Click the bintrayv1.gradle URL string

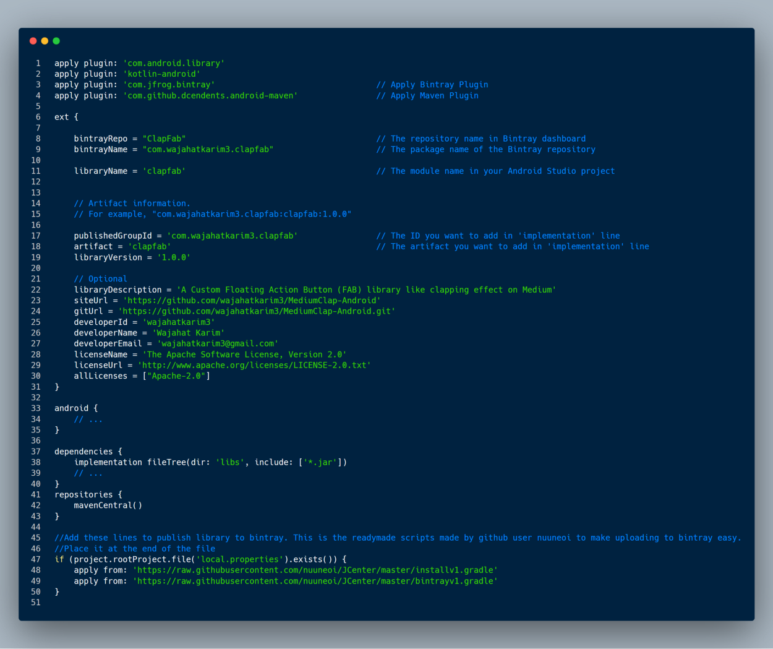click(x=315, y=581)
